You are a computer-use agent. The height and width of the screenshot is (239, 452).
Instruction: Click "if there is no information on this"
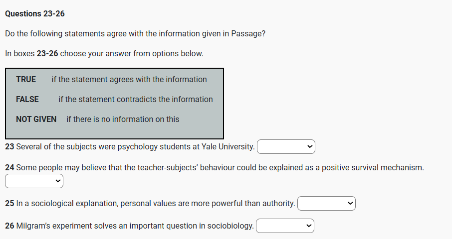click(123, 119)
